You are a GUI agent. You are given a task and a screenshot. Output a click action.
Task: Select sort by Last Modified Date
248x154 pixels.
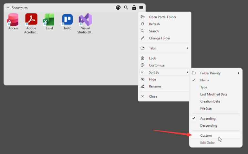(216, 94)
